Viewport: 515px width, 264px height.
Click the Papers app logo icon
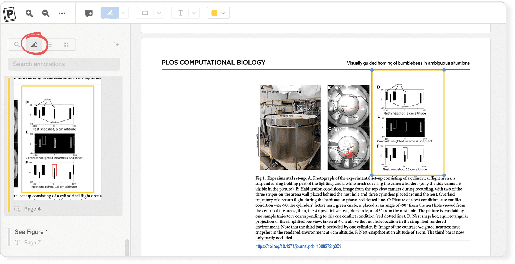[9, 14]
